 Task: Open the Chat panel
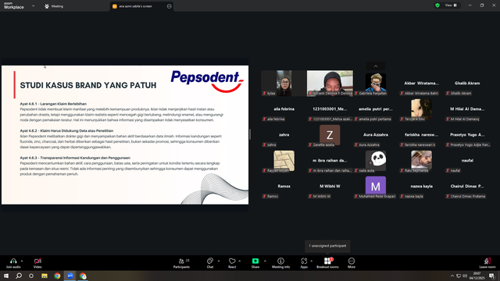pyautogui.click(x=210, y=263)
